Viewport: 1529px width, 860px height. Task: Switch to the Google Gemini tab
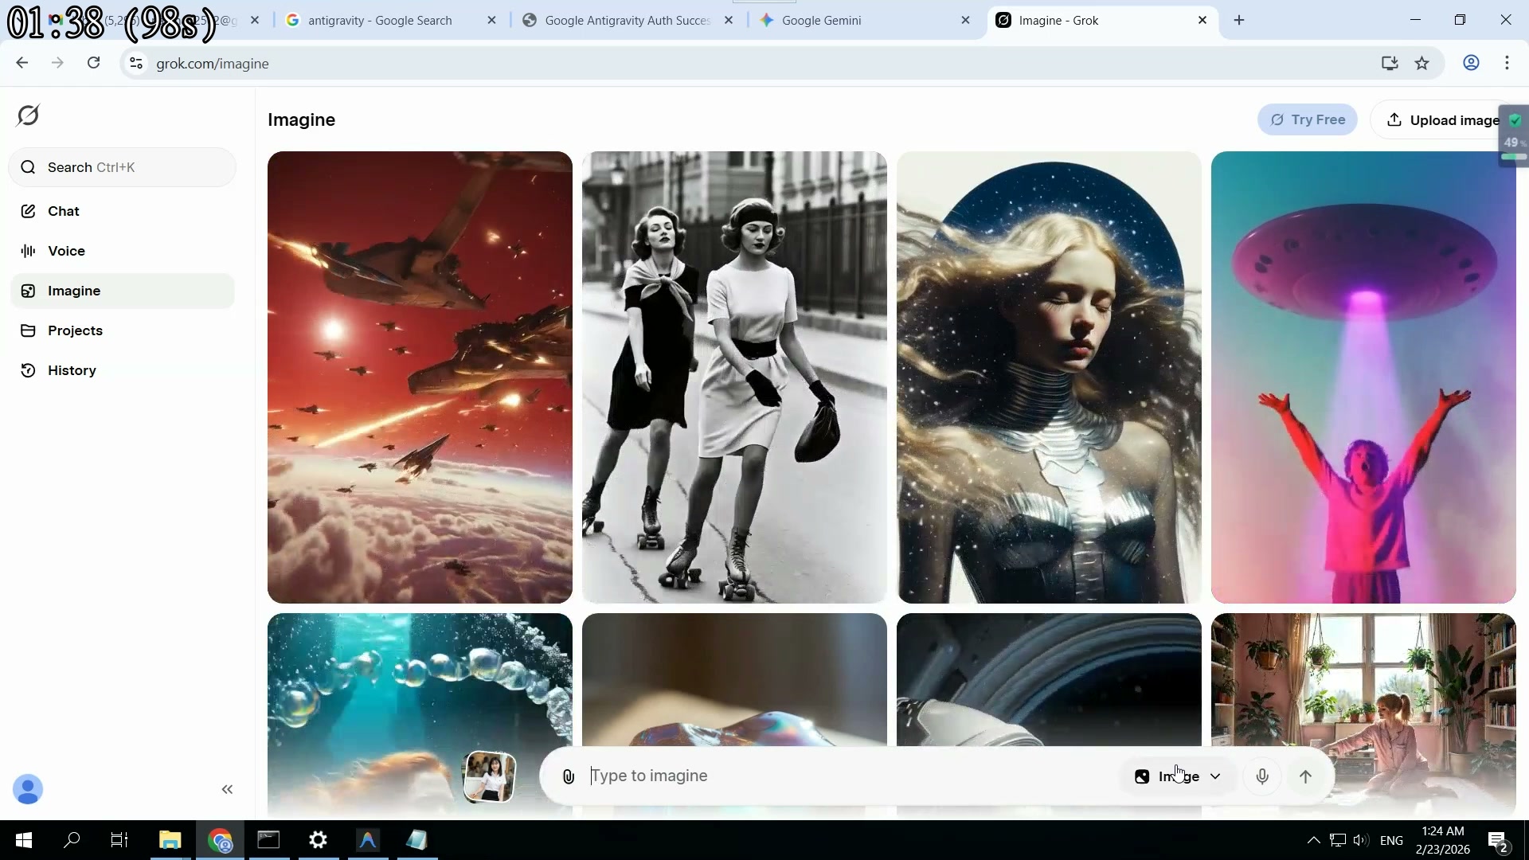[x=822, y=21]
